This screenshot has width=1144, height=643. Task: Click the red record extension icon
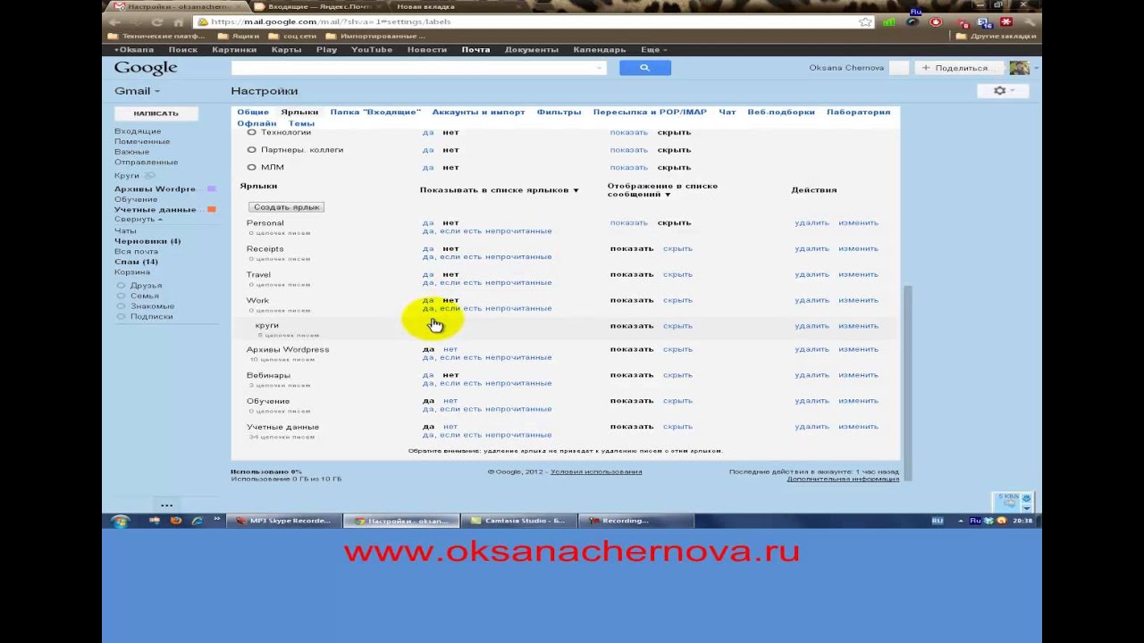(936, 21)
